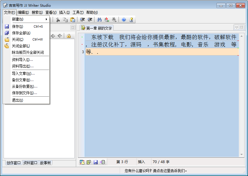Open Help with the blue question icon
The height and width of the screenshot is (176, 248).
124,20
